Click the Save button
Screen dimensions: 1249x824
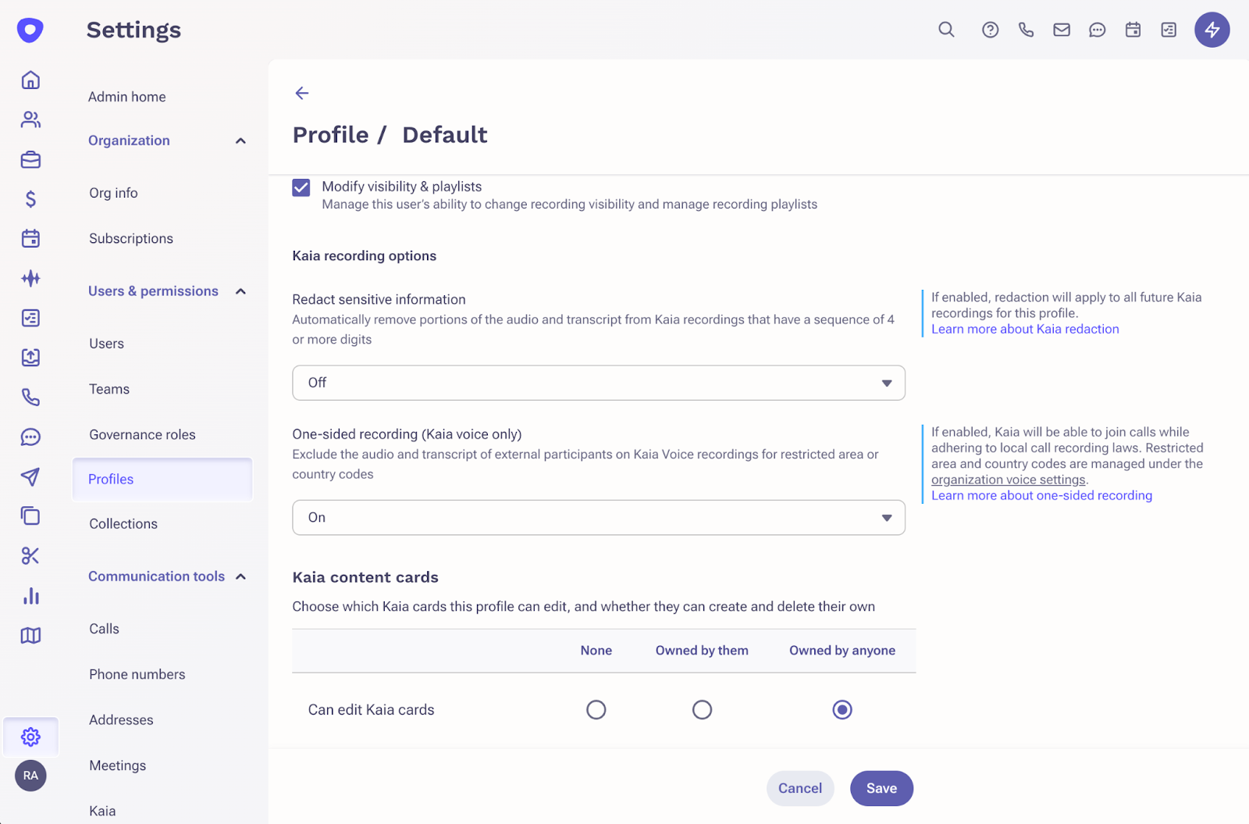881,788
